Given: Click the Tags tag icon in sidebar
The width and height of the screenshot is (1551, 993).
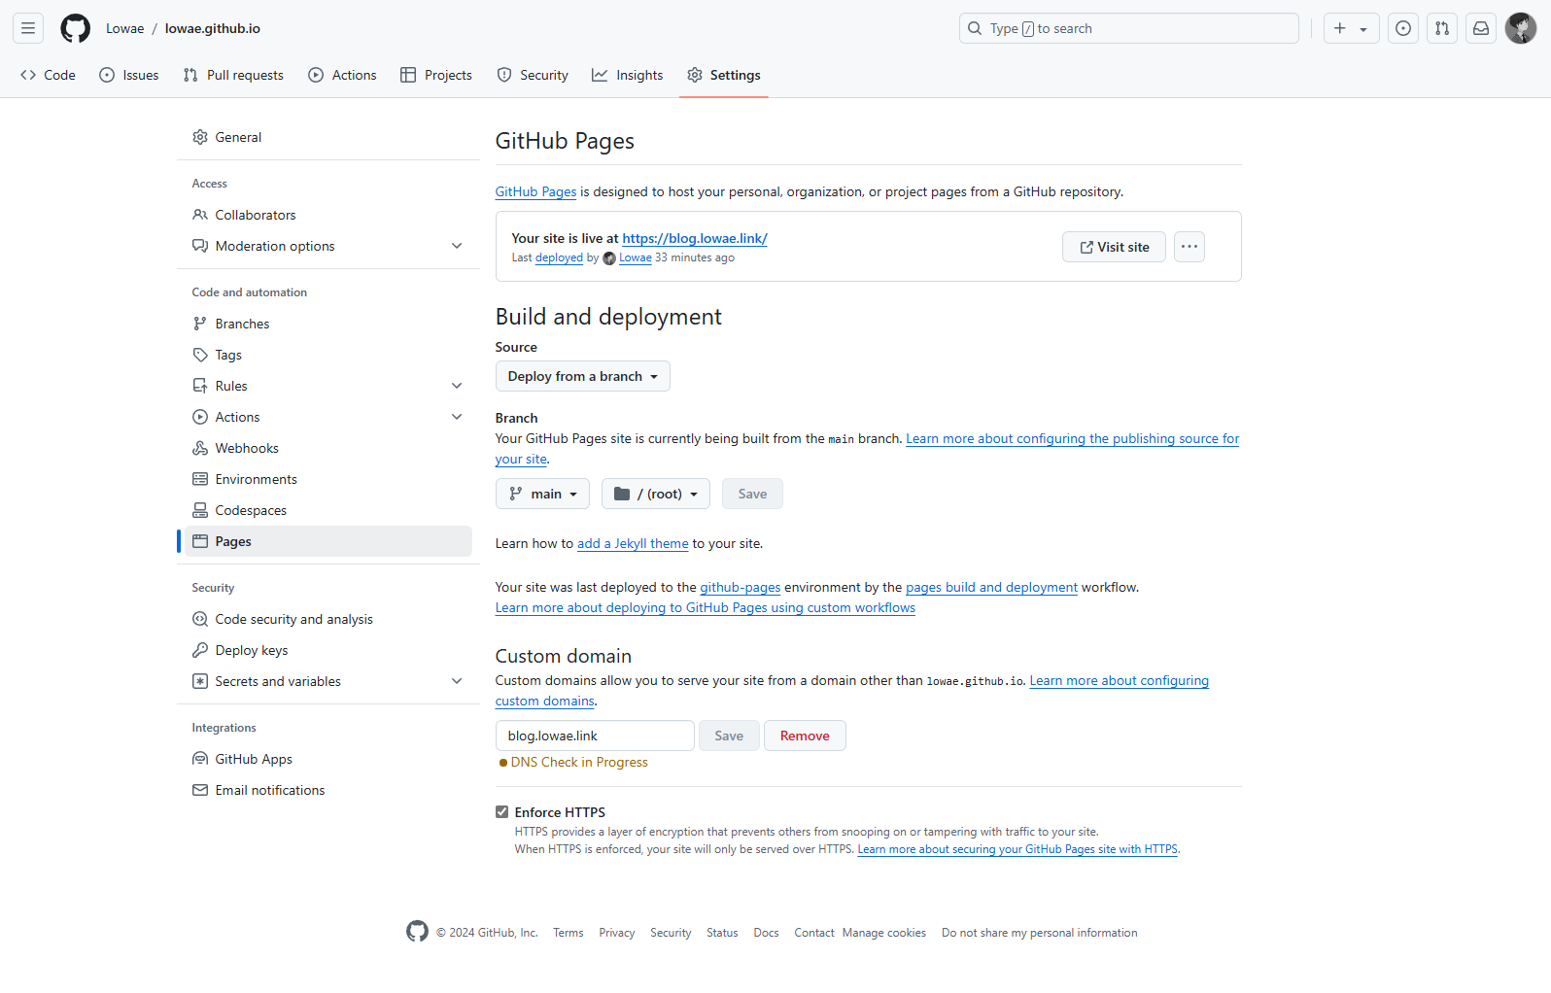Looking at the screenshot, I should tap(200, 355).
